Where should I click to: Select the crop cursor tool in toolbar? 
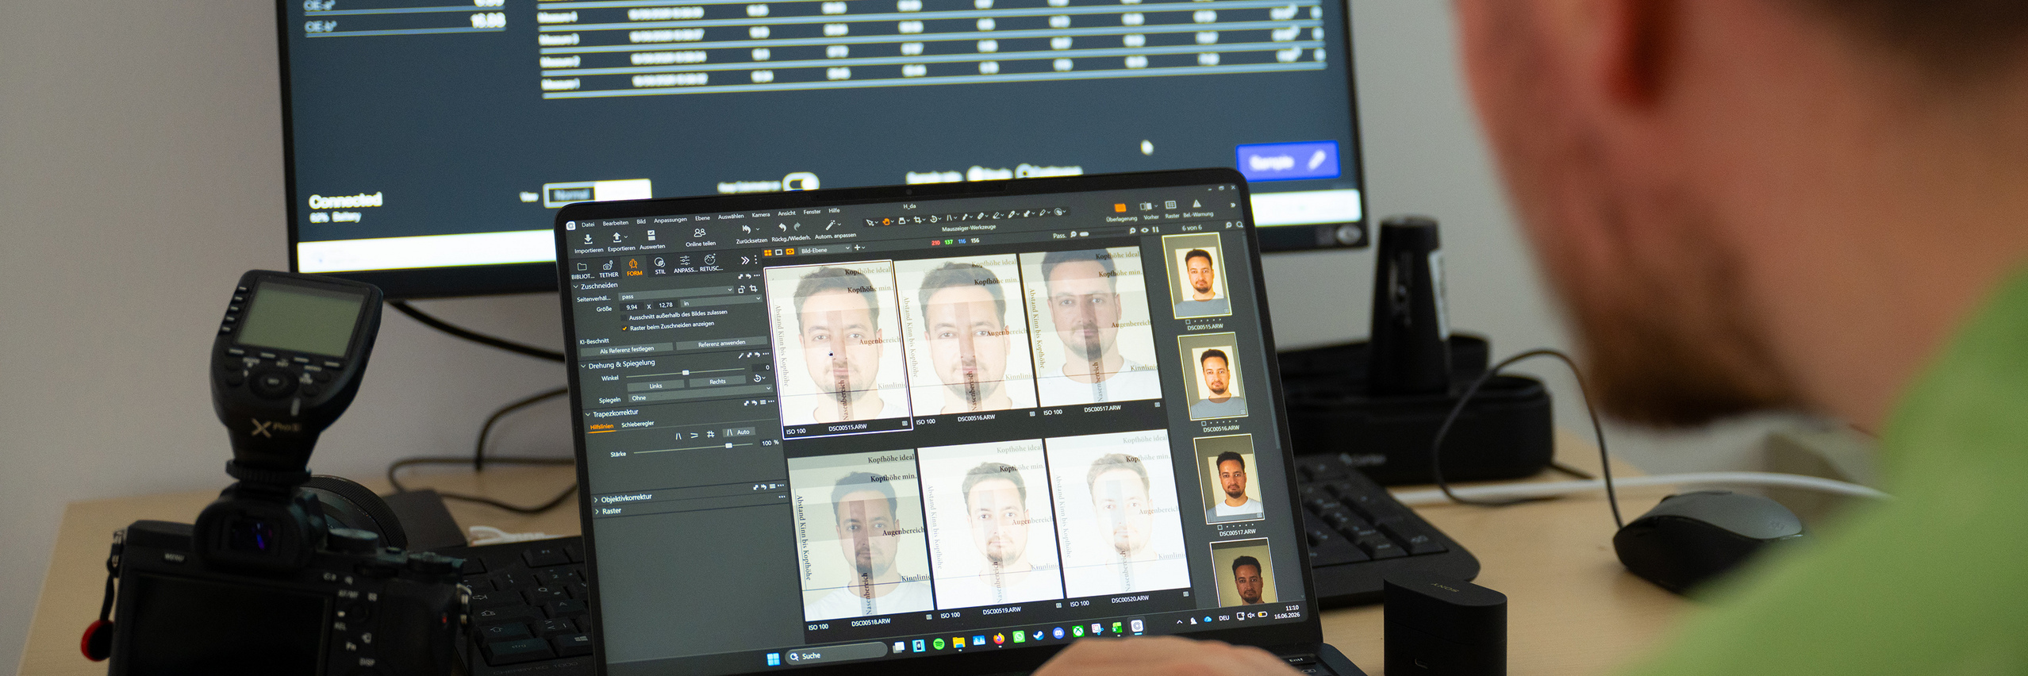point(917,220)
